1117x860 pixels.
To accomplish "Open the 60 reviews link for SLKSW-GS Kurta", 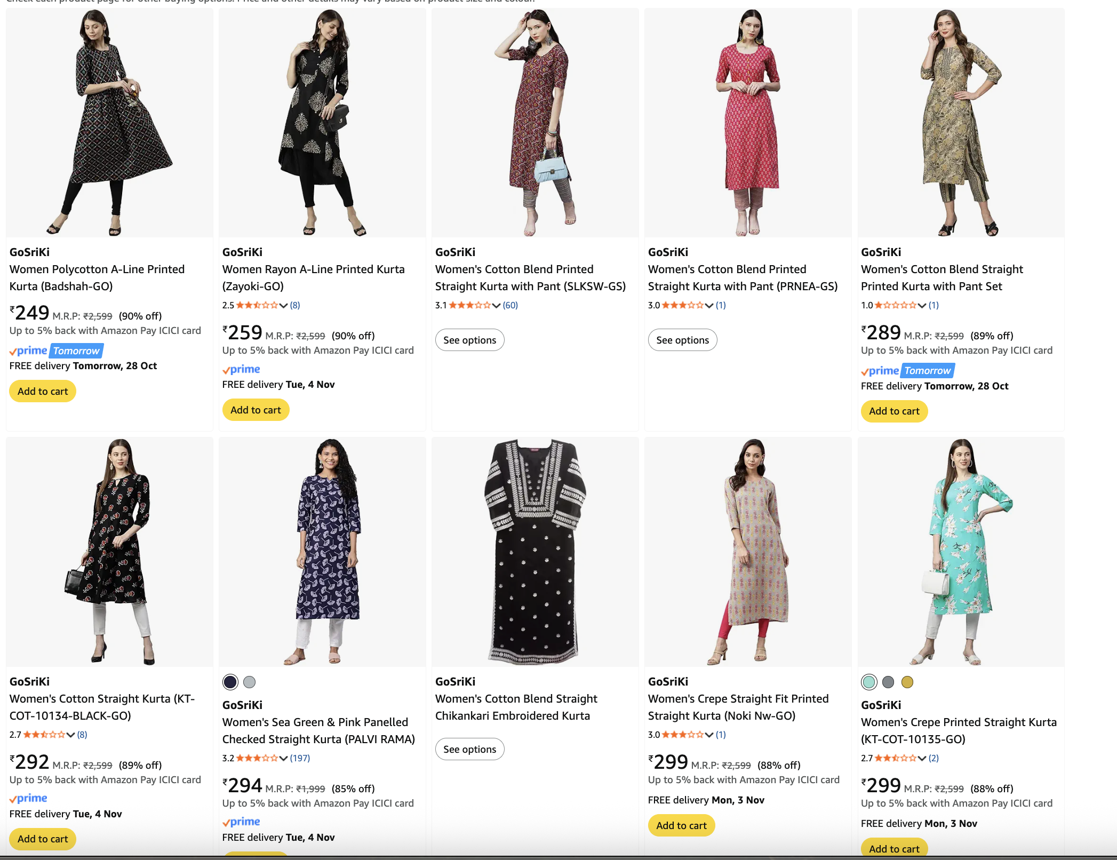I will point(510,305).
